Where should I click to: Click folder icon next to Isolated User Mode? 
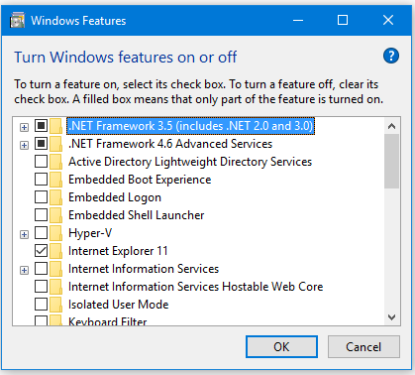(55, 305)
